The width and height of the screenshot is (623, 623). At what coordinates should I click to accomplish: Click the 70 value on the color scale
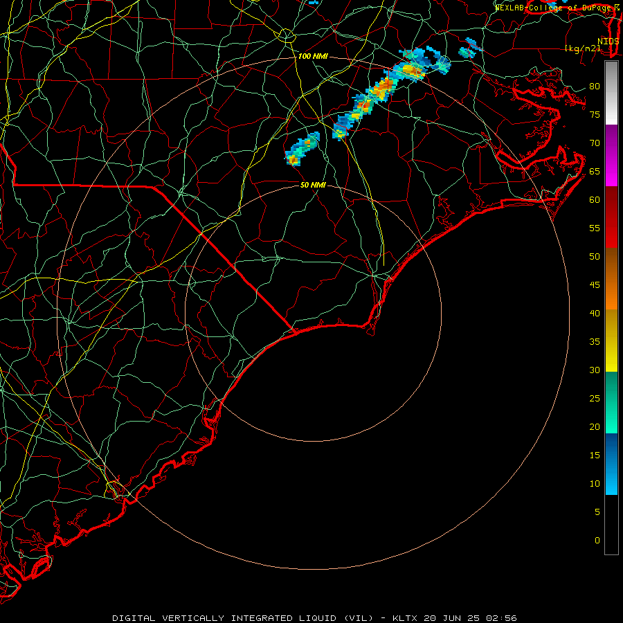point(595,143)
